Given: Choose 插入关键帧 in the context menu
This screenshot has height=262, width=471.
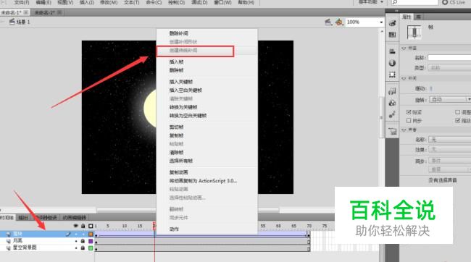Looking at the screenshot, I should coord(181,82).
